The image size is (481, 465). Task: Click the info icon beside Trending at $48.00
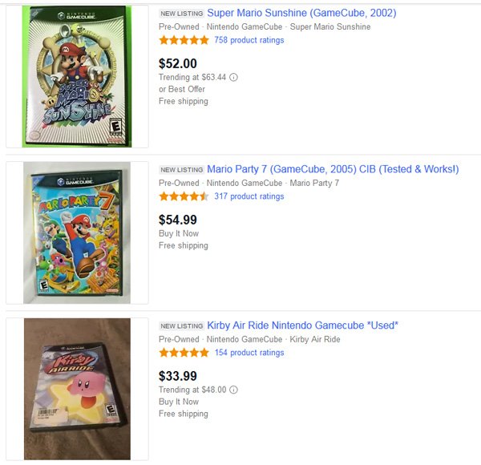pos(234,390)
